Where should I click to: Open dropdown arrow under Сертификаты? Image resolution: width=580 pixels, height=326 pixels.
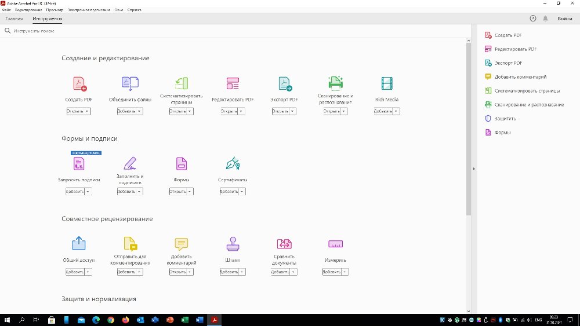pos(242,191)
